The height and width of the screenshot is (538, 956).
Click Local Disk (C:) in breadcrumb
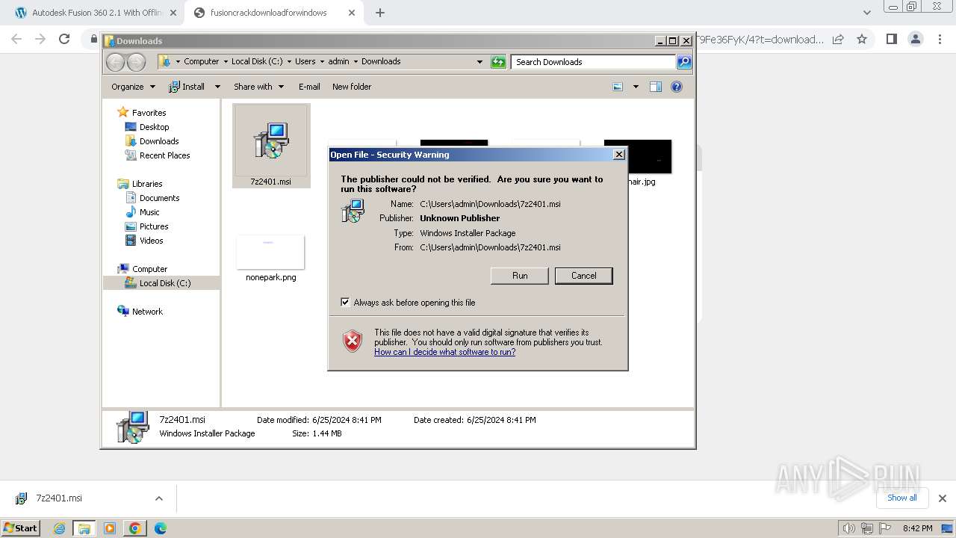click(x=257, y=62)
